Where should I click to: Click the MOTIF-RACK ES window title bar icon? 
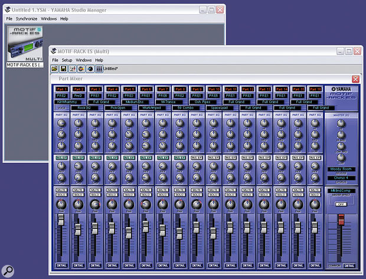[54, 51]
